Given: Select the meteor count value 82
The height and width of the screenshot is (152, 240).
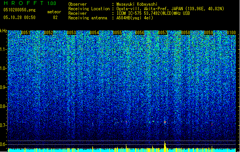Looking at the screenshot, I should 55,17.
